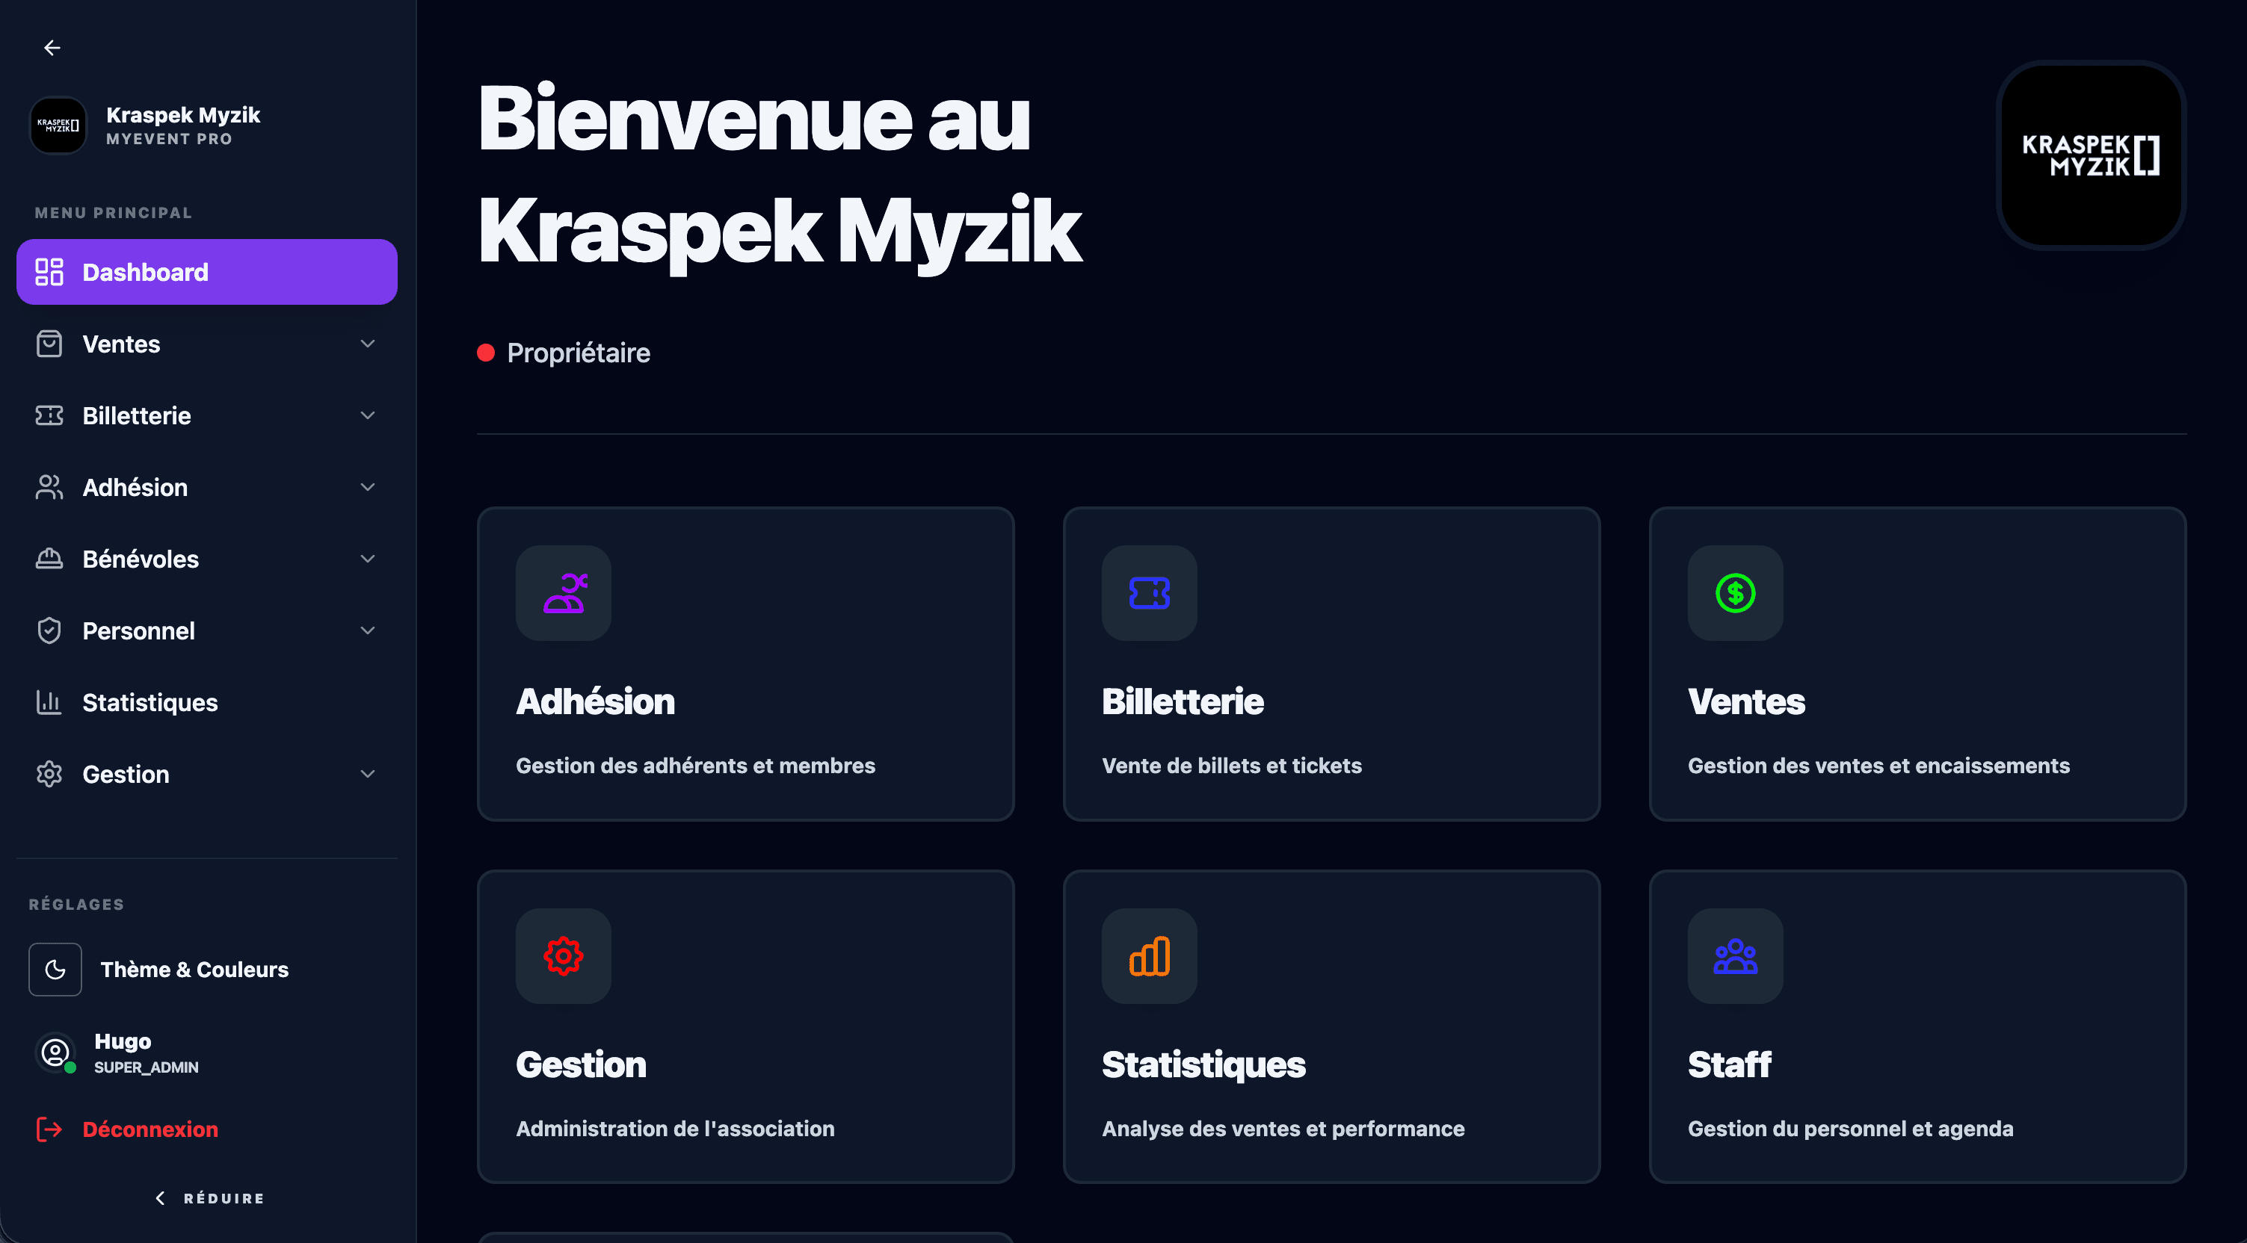Click 'Analyse des ventes et performance' text
2247x1243 pixels.
point(1282,1128)
